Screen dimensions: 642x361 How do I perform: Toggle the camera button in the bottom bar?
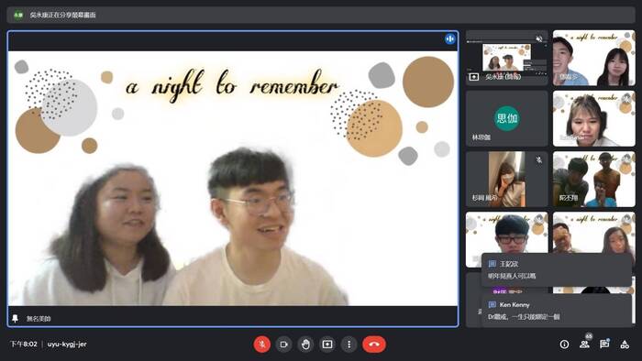(x=283, y=345)
